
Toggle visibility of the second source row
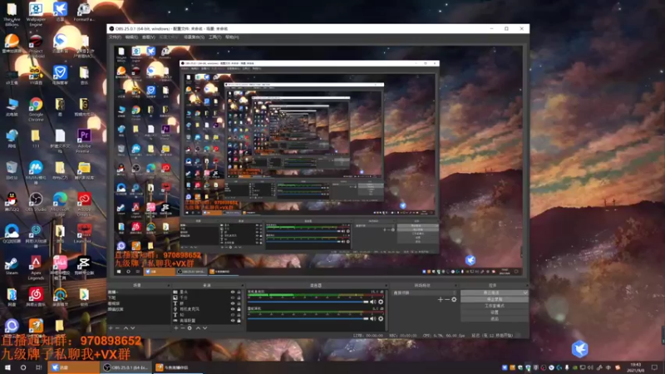pyautogui.click(x=233, y=298)
